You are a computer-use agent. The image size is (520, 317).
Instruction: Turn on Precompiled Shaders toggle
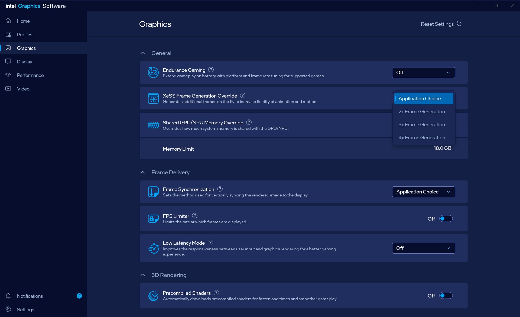pyautogui.click(x=446, y=296)
